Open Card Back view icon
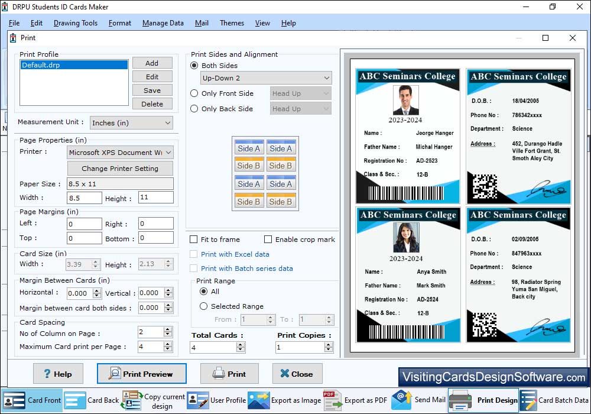Screen dimensions: 591x414 point(74,400)
